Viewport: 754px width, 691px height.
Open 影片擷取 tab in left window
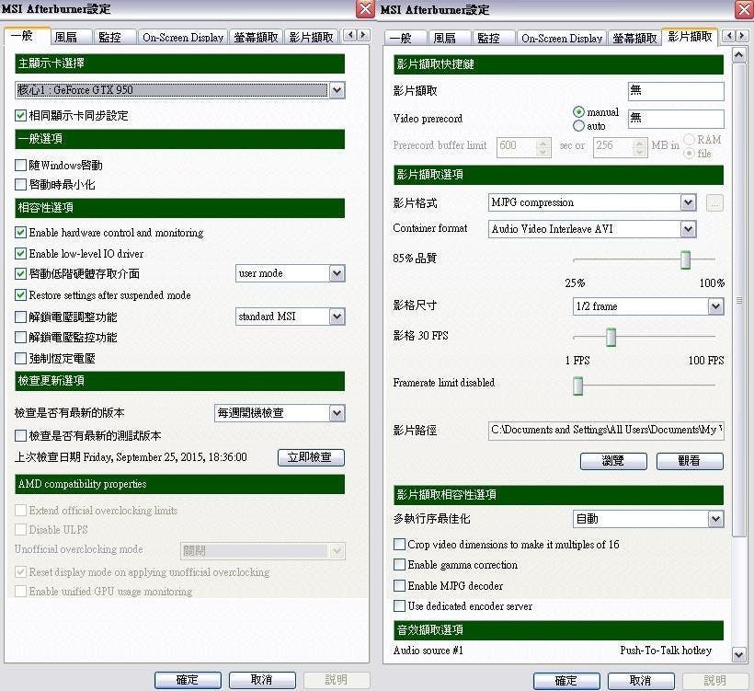pos(312,38)
